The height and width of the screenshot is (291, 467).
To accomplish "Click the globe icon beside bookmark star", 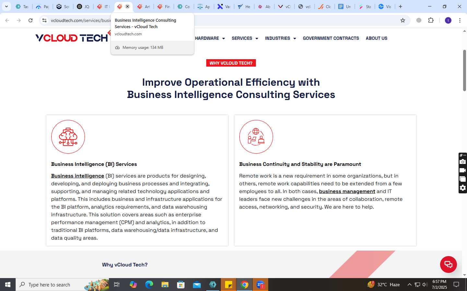I will click(419, 20).
